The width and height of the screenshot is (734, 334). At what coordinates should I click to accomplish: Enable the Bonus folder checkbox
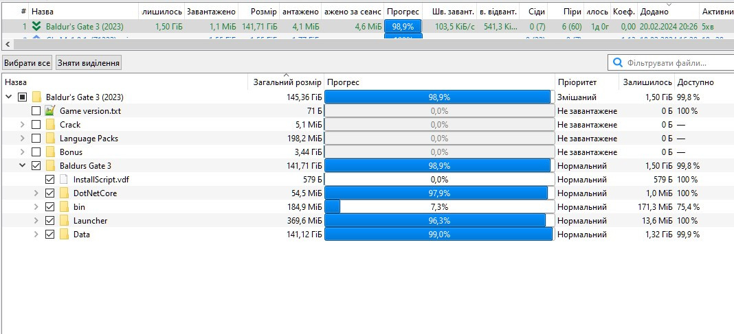(36, 152)
